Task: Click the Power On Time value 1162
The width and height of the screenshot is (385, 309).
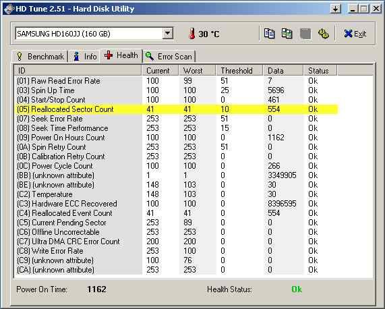Action: [96, 289]
